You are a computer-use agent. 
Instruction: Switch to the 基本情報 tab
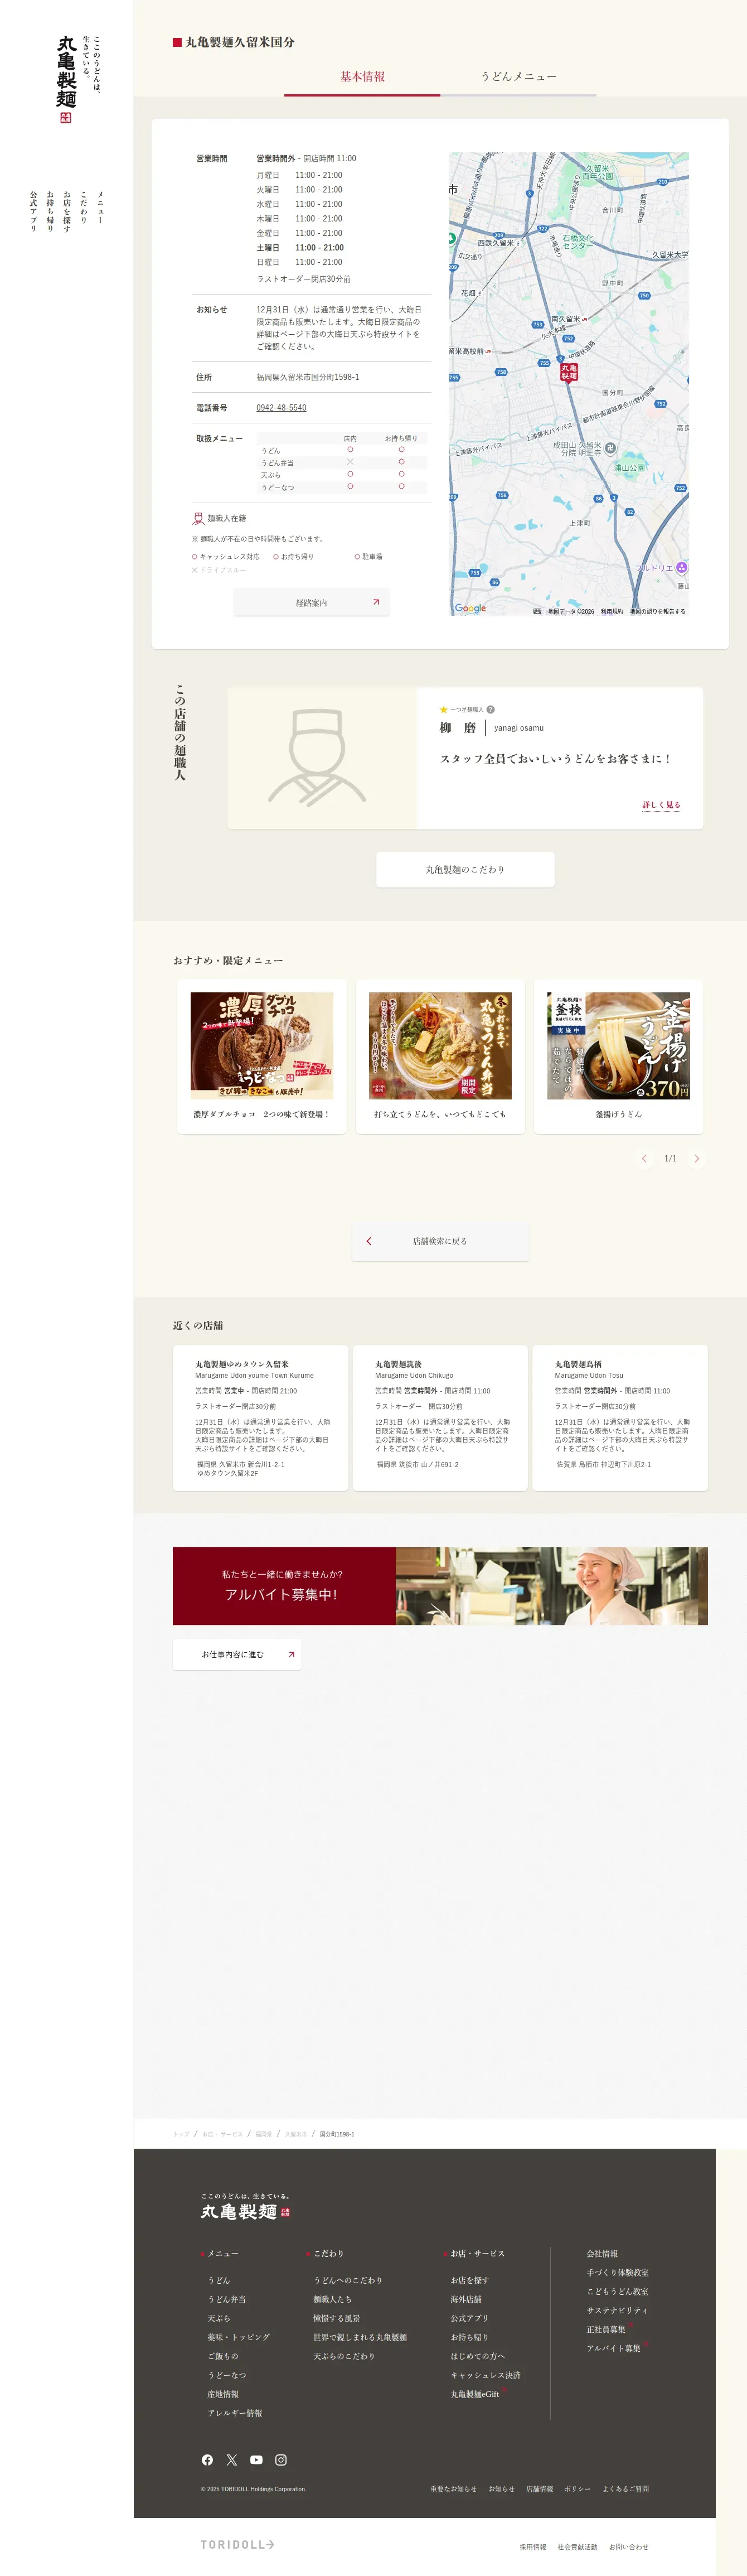pos(362,77)
